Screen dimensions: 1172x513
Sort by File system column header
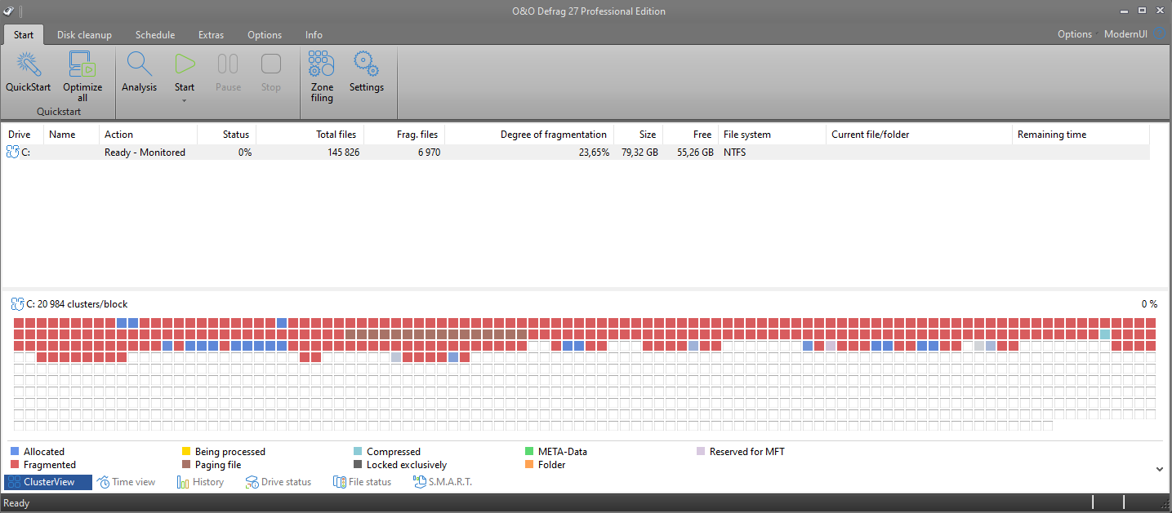click(772, 135)
